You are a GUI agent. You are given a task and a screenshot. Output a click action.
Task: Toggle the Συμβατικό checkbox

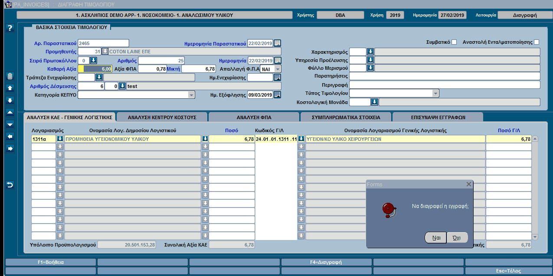tap(454, 42)
